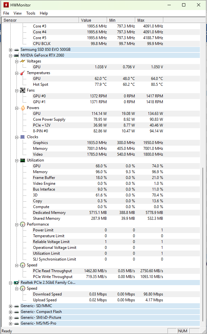Click the Fans category icon
Image resolution: width=207 pixels, height=334 pixels.
pos(23,90)
